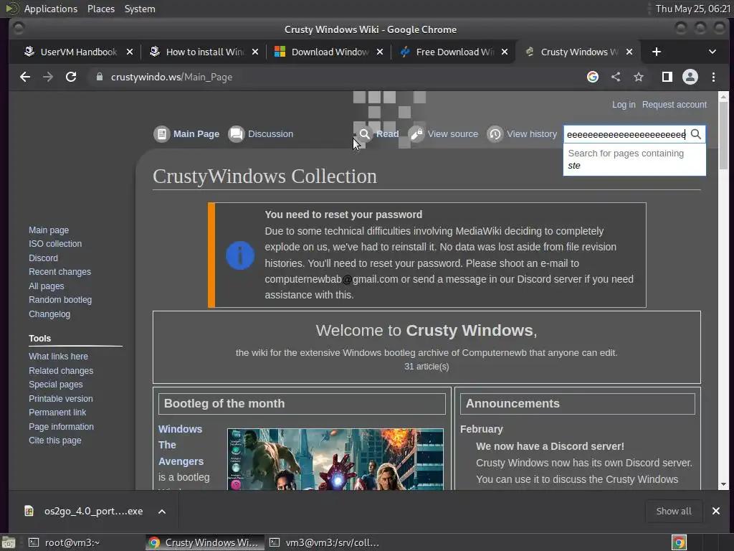Open the Chrome profile avatar
Viewport: 734px width, 551px height.
(690, 77)
